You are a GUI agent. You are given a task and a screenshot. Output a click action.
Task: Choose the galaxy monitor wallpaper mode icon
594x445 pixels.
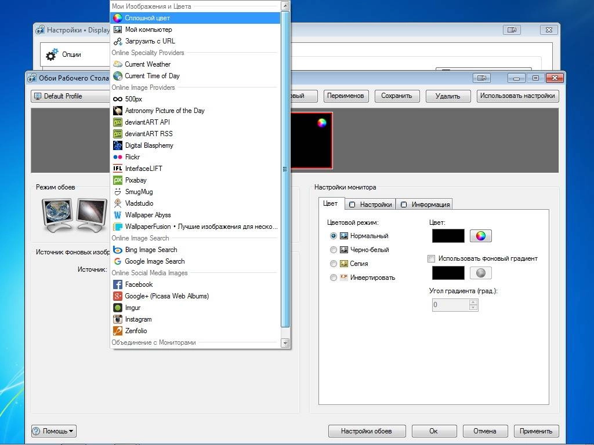(x=92, y=216)
